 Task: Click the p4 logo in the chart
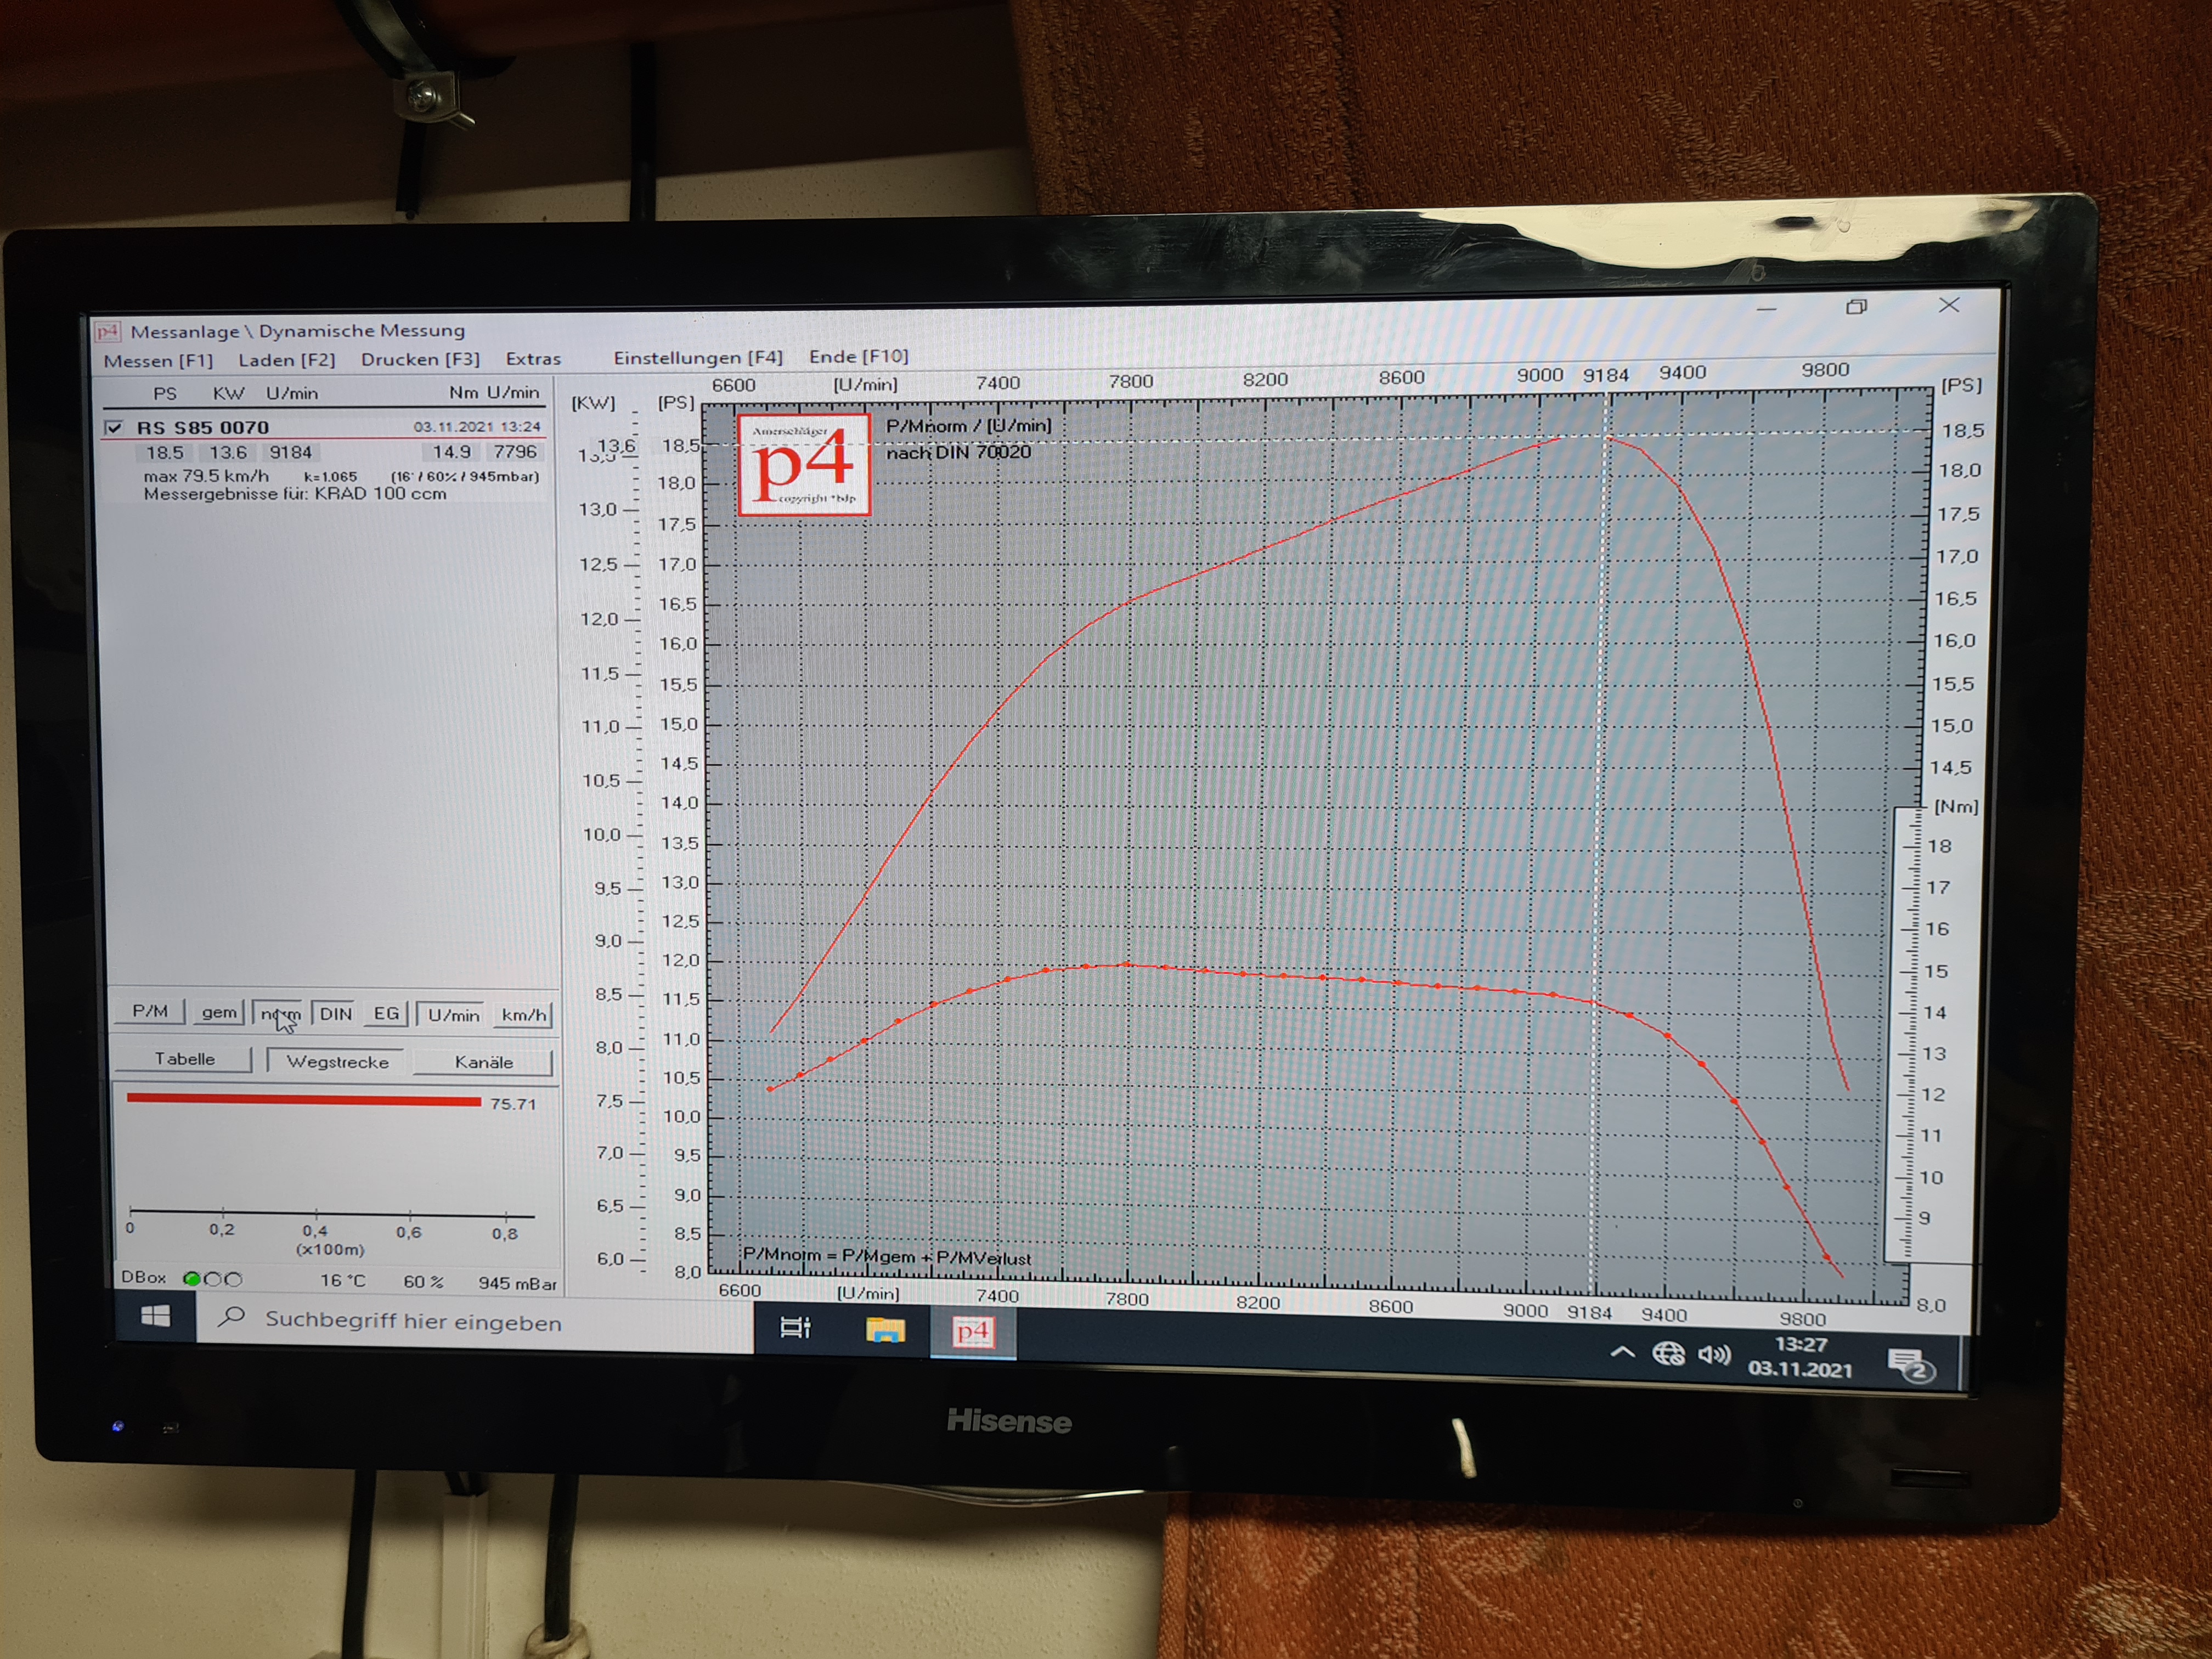(803, 465)
